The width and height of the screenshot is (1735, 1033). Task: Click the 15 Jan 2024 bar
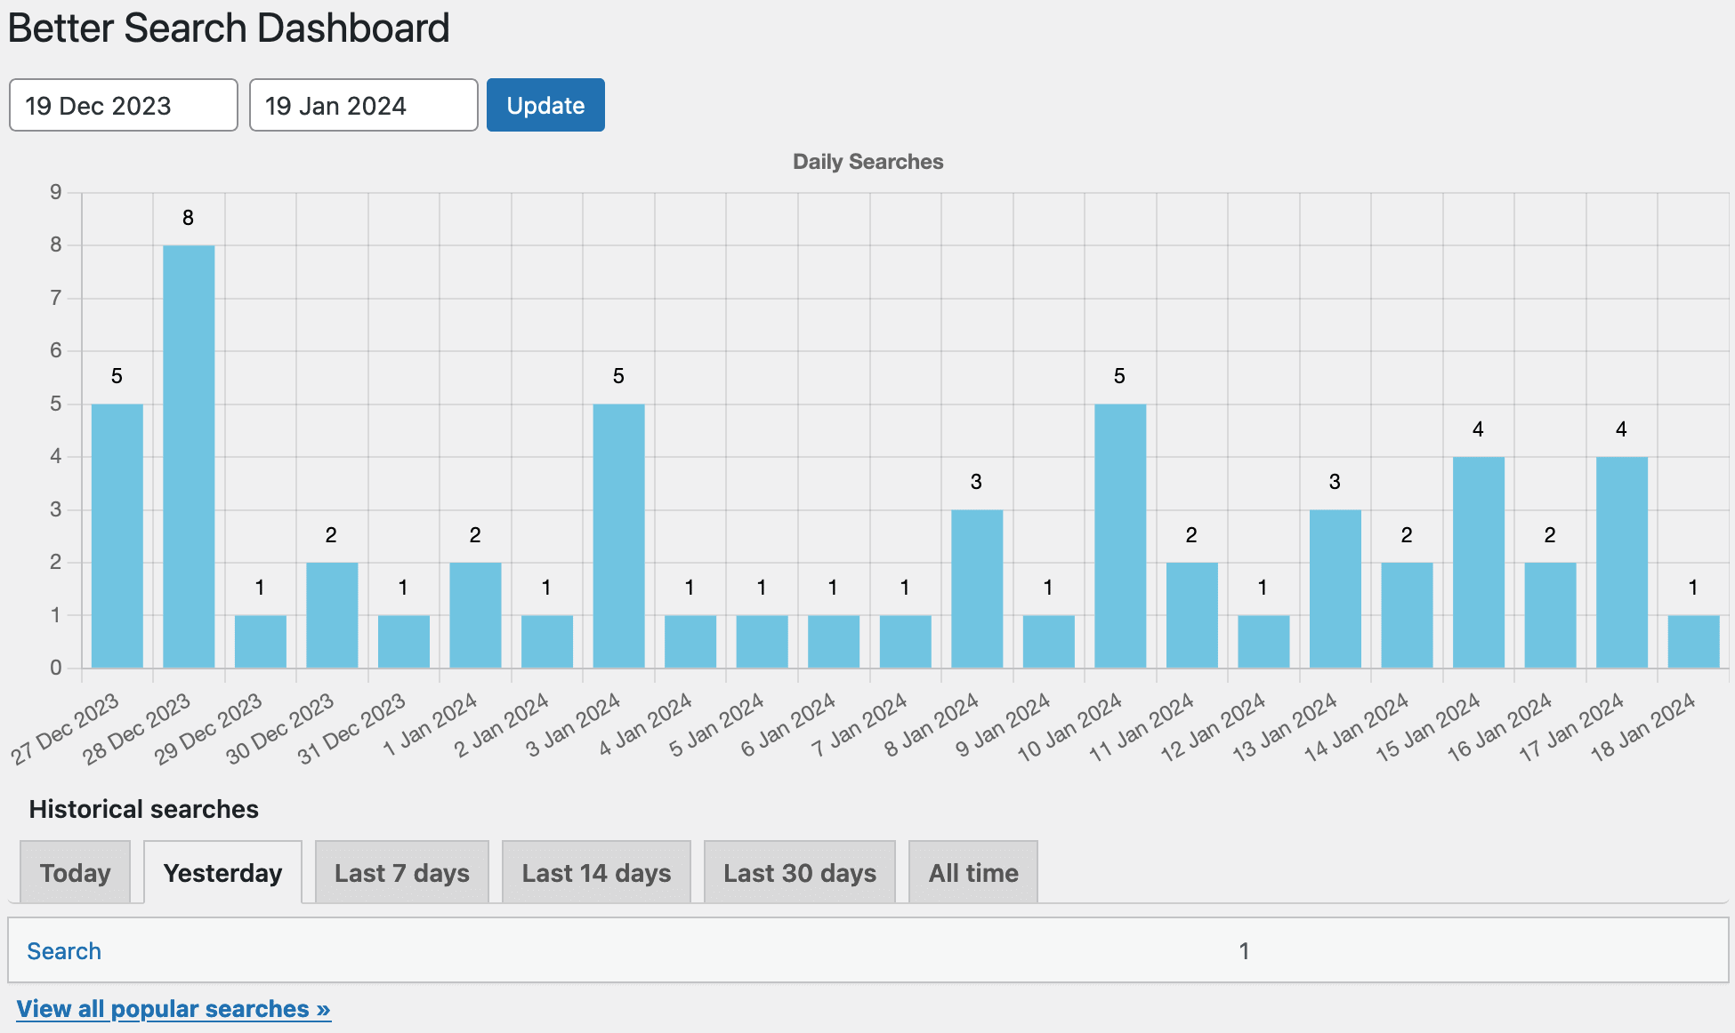1479,563
